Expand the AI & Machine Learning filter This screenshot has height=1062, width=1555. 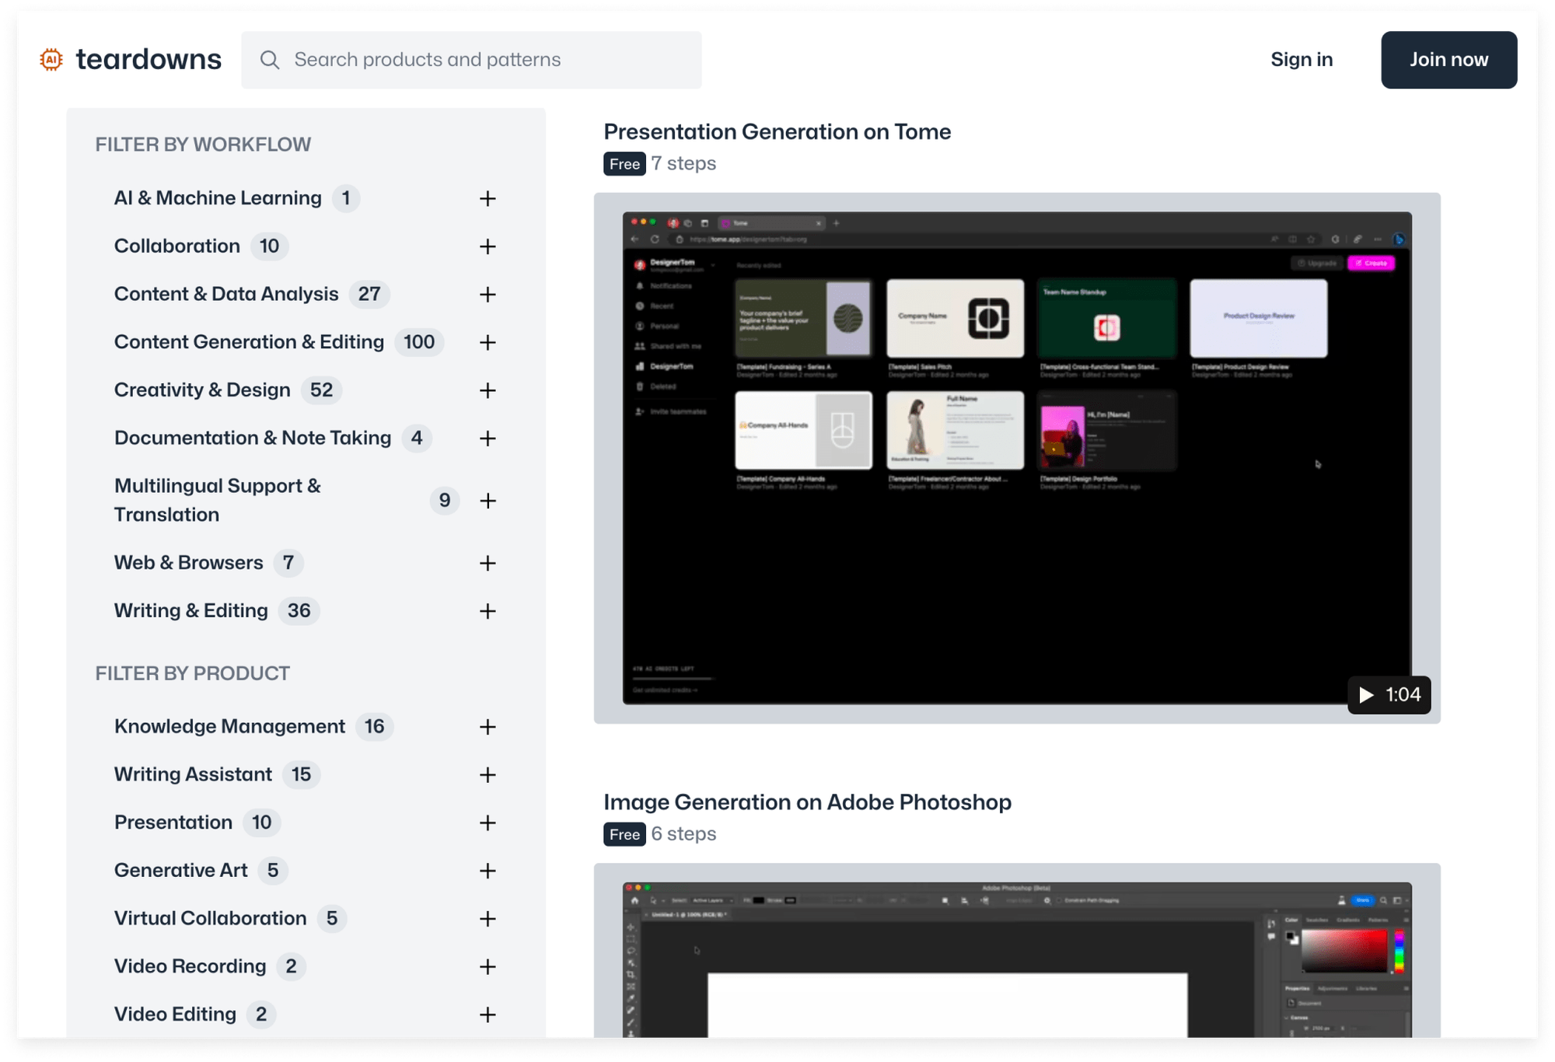(487, 199)
